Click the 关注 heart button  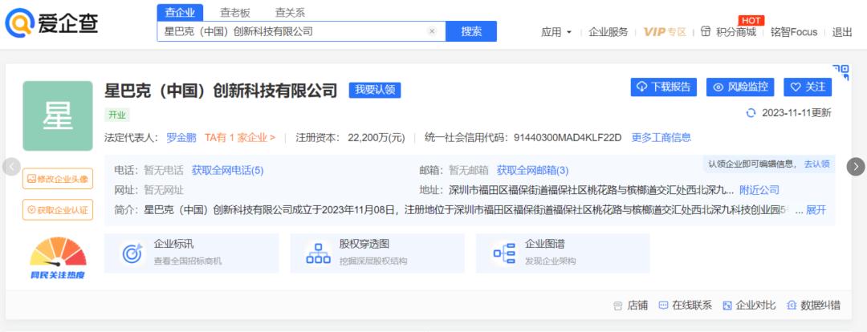(x=808, y=87)
